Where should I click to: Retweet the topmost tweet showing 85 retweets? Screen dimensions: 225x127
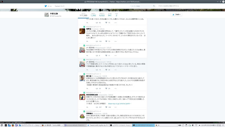tap(97, 23)
